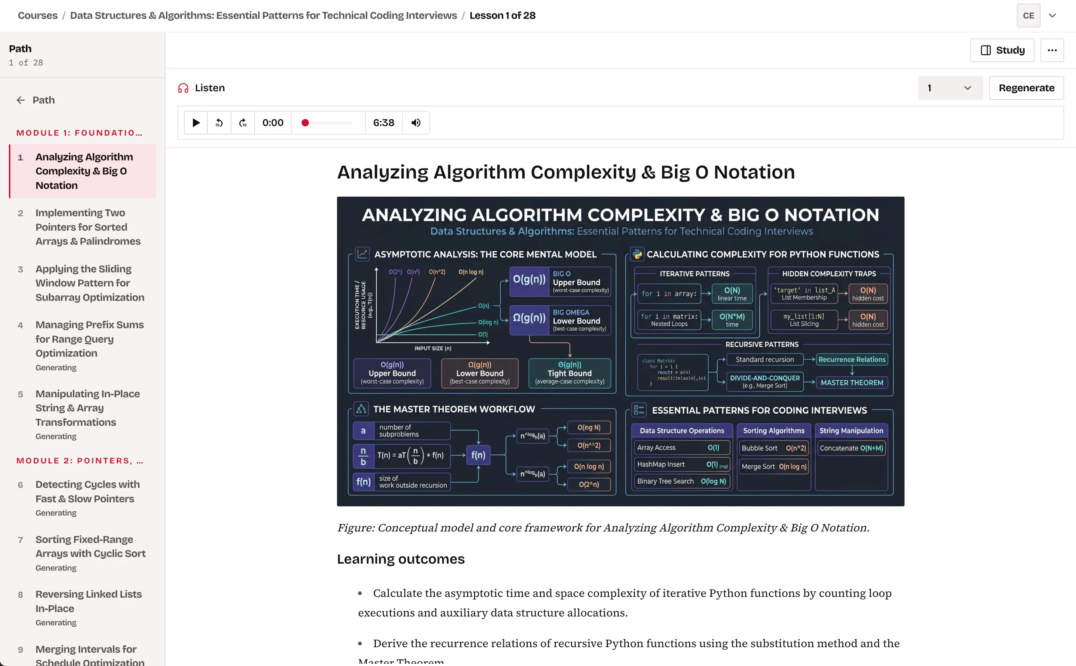Play the lesson audio
This screenshot has width=1076, height=666.
tap(196, 122)
